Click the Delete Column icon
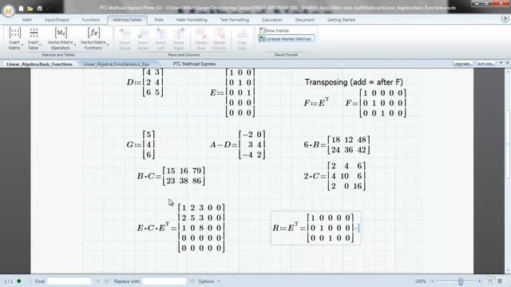This screenshot has width=511, height=287. pyautogui.click(x=220, y=33)
